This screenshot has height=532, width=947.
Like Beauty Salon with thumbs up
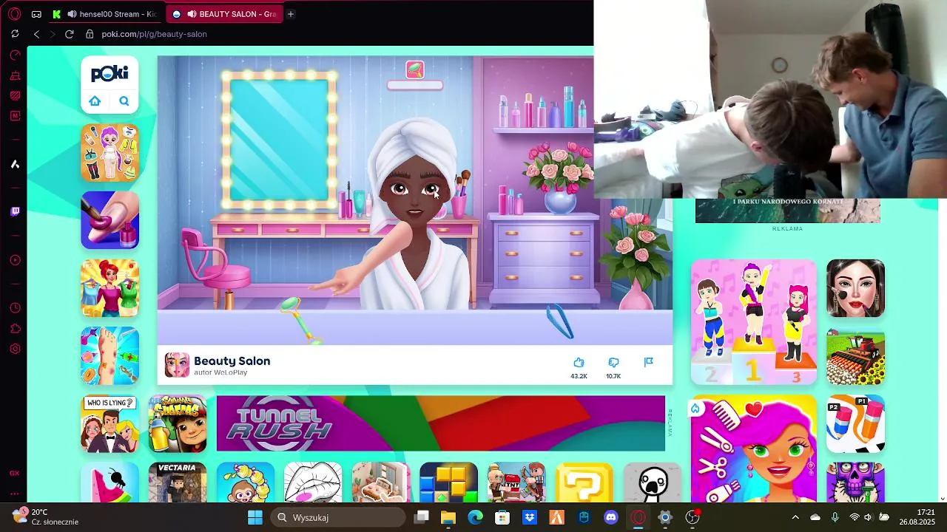click(x=579, y=362)
